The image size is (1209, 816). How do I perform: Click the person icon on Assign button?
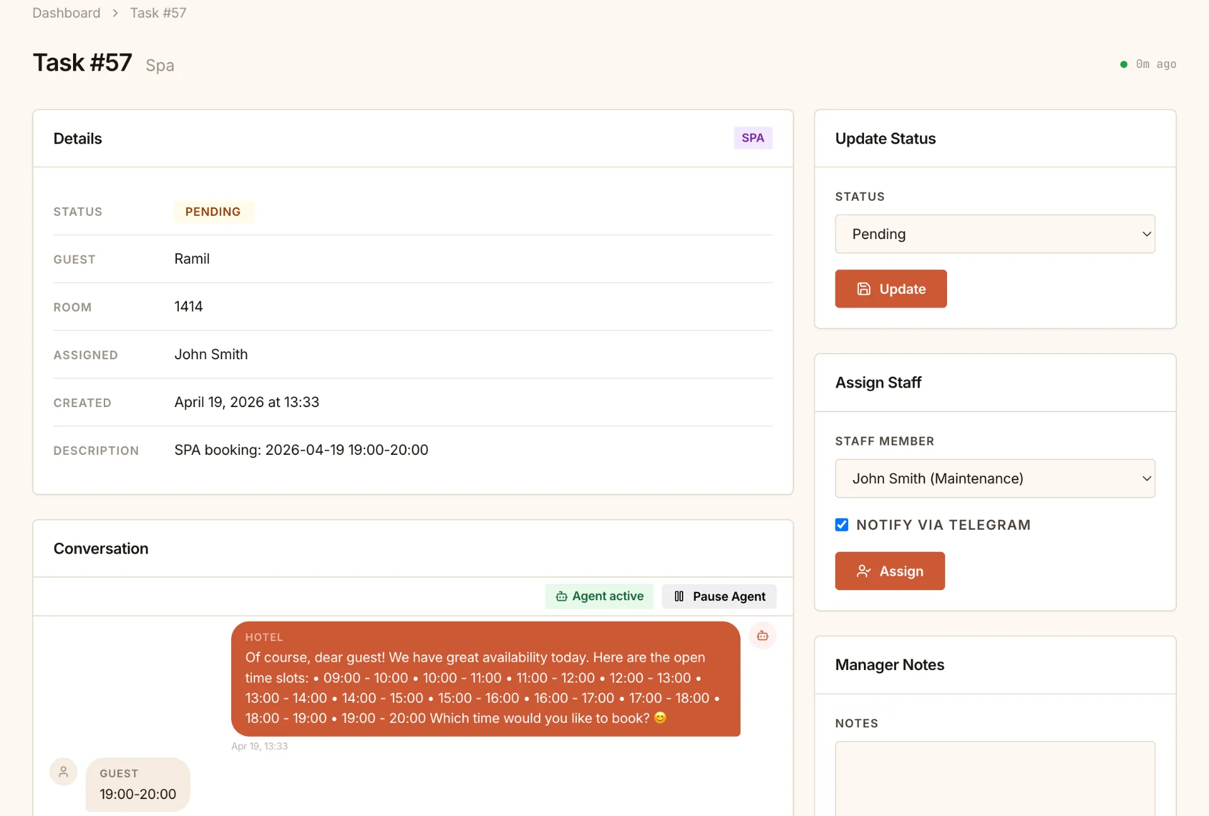point(863,571)
